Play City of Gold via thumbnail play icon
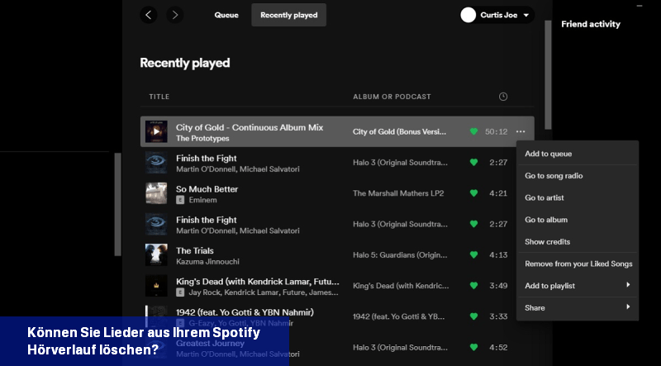 [156, 131]
